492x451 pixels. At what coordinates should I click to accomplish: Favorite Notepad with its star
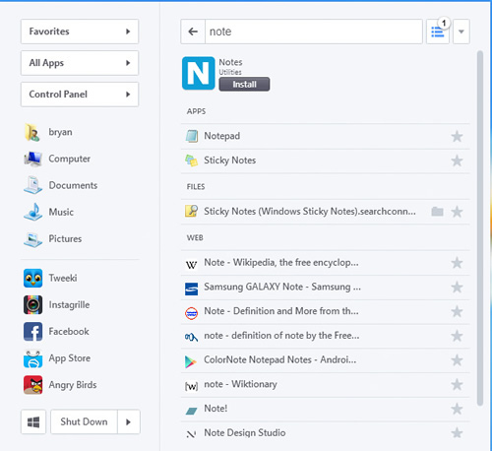457,136
